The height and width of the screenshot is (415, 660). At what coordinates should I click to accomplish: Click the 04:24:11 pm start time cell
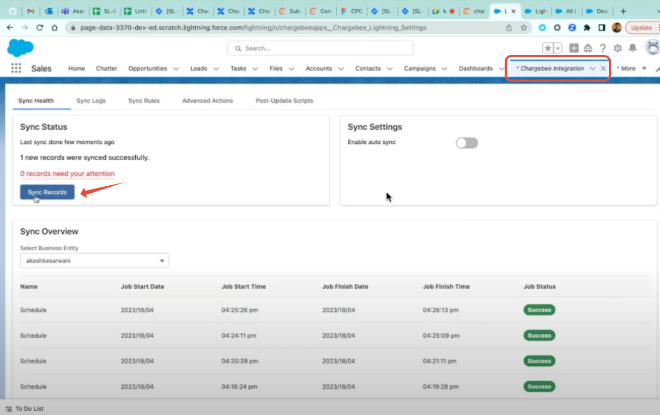click(239, 336)
